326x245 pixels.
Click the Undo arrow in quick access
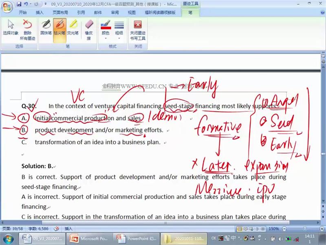(x=25, y=4)
